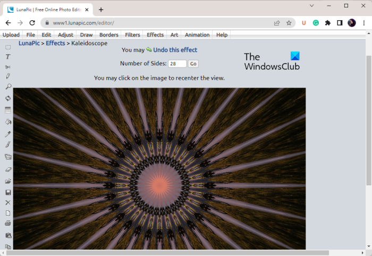Bookmark page with star icon
Viewport: 372px width, 256px height.
289,23
